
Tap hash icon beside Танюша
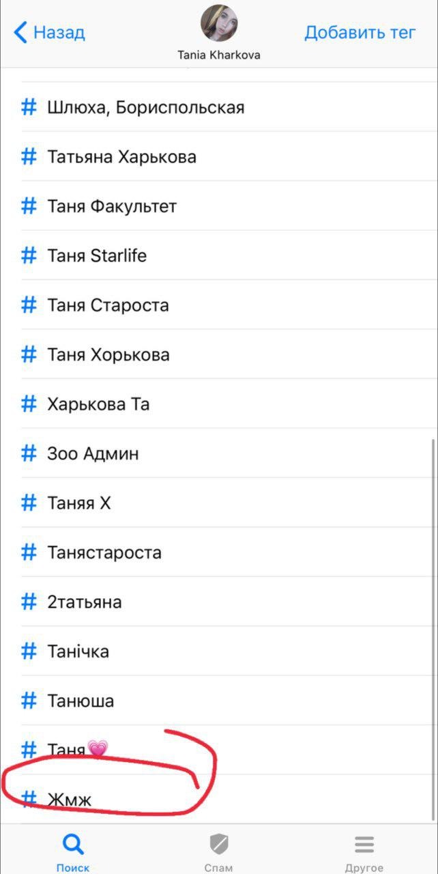[x=29, y=701]
